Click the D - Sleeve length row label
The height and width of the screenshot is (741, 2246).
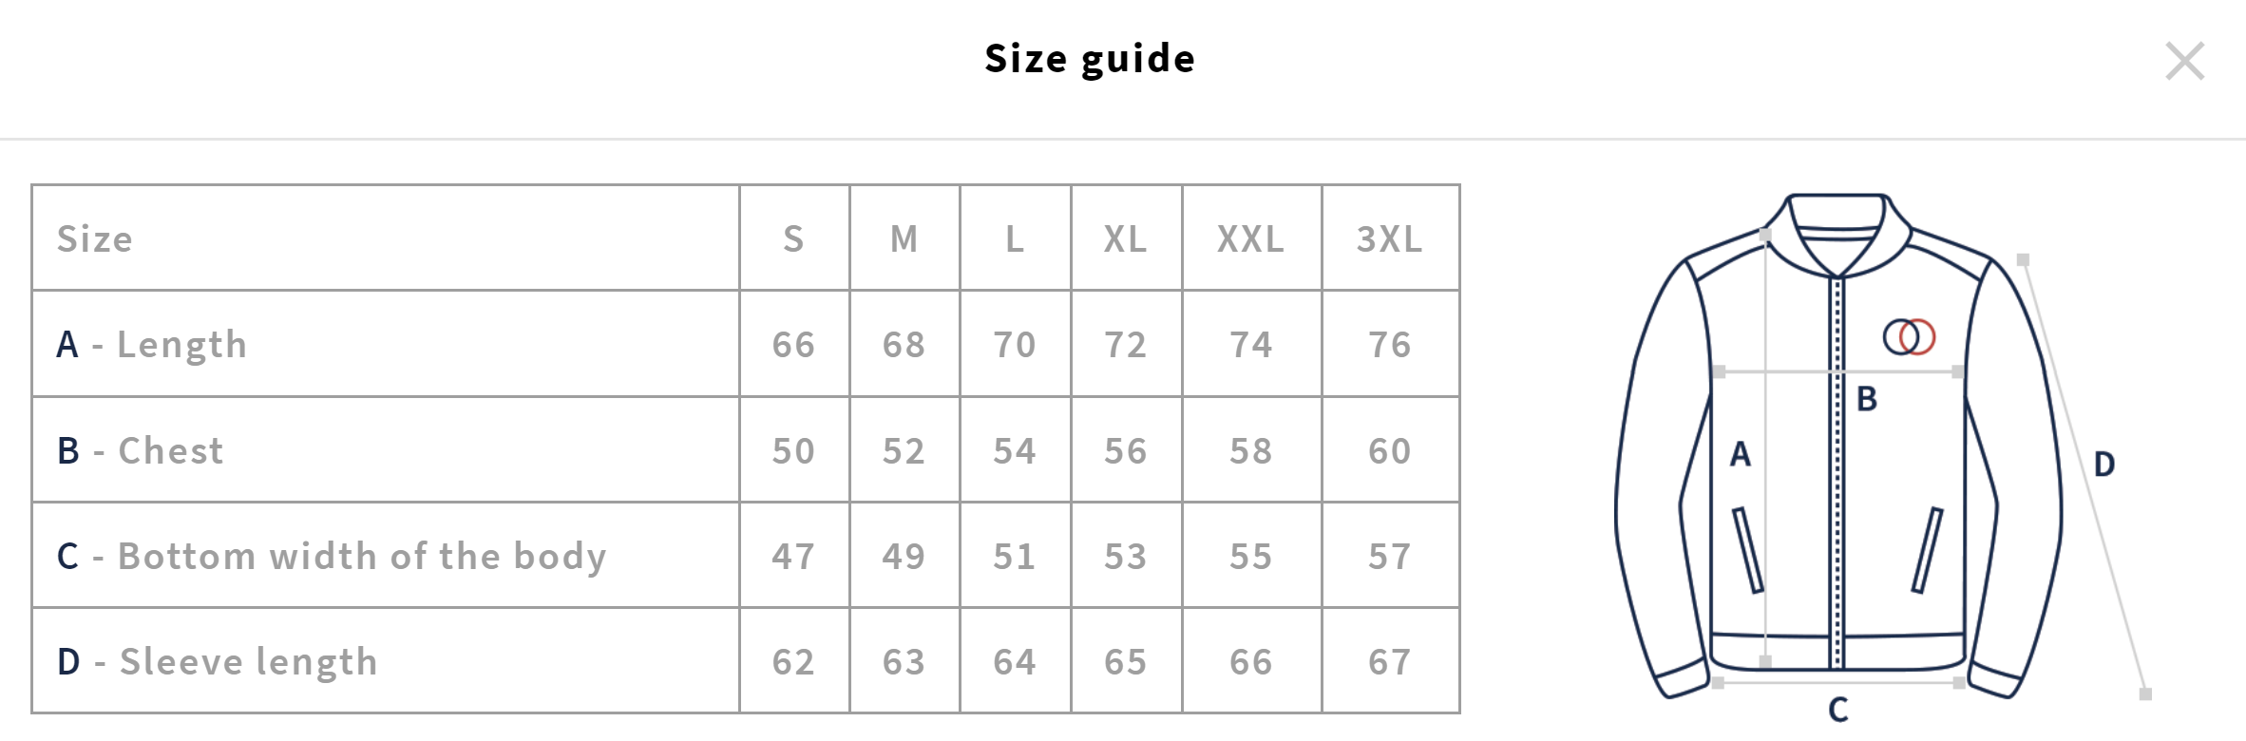[218, 662]
